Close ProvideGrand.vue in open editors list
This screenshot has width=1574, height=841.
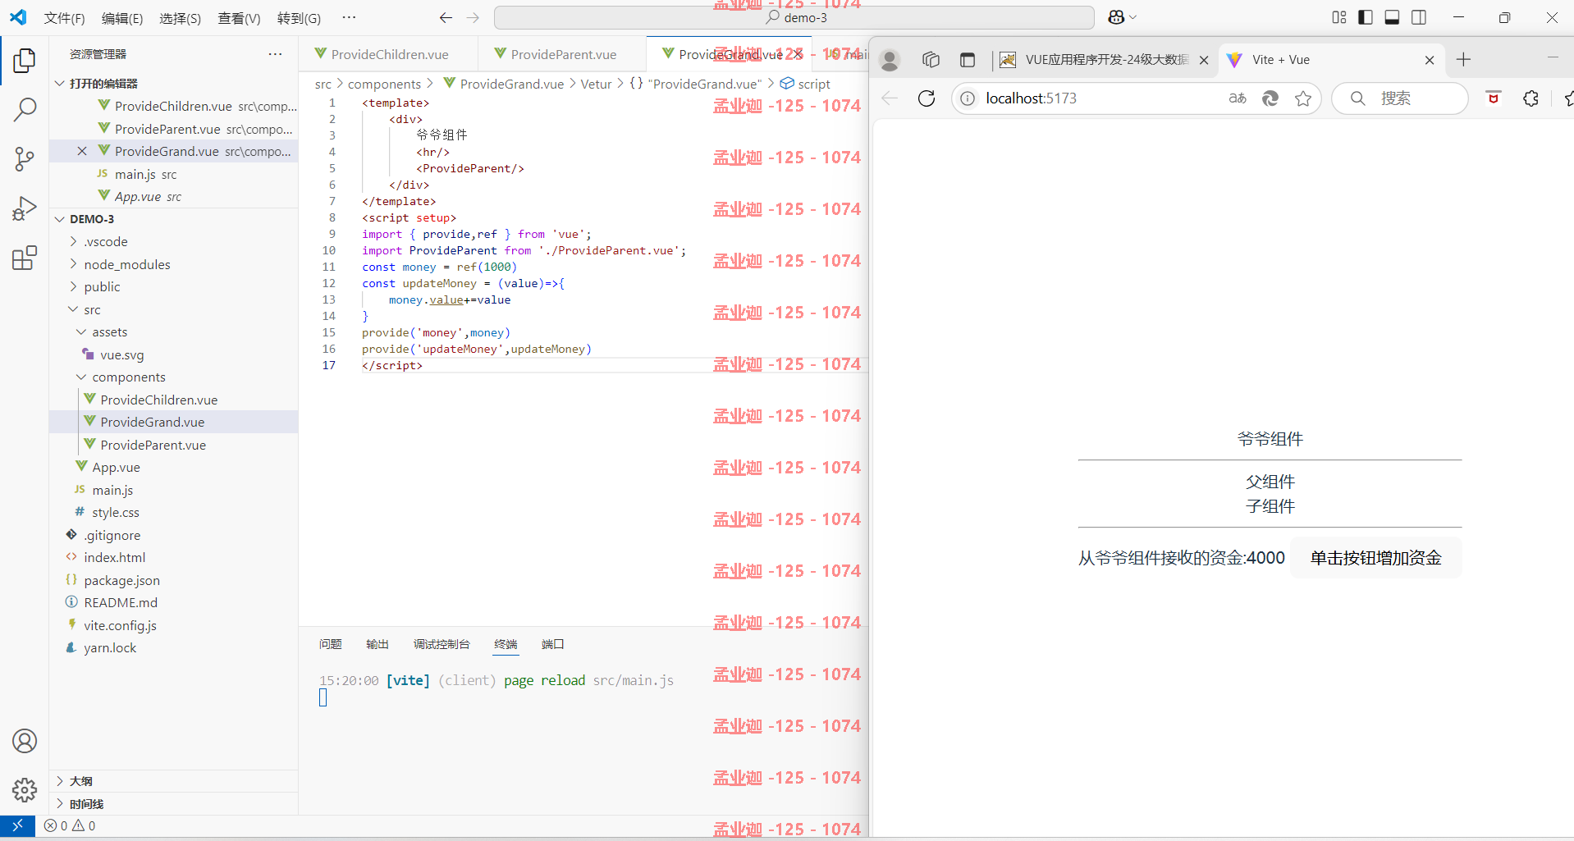click(x=82, y=151)
